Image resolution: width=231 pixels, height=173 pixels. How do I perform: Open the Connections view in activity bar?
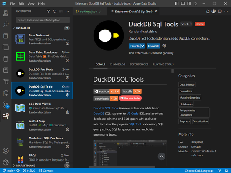[5, 13]
